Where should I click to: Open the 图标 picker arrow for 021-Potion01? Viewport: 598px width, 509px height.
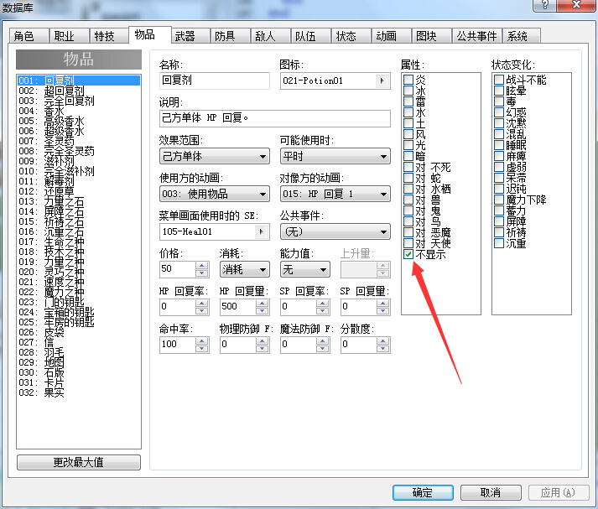point(382,81)
